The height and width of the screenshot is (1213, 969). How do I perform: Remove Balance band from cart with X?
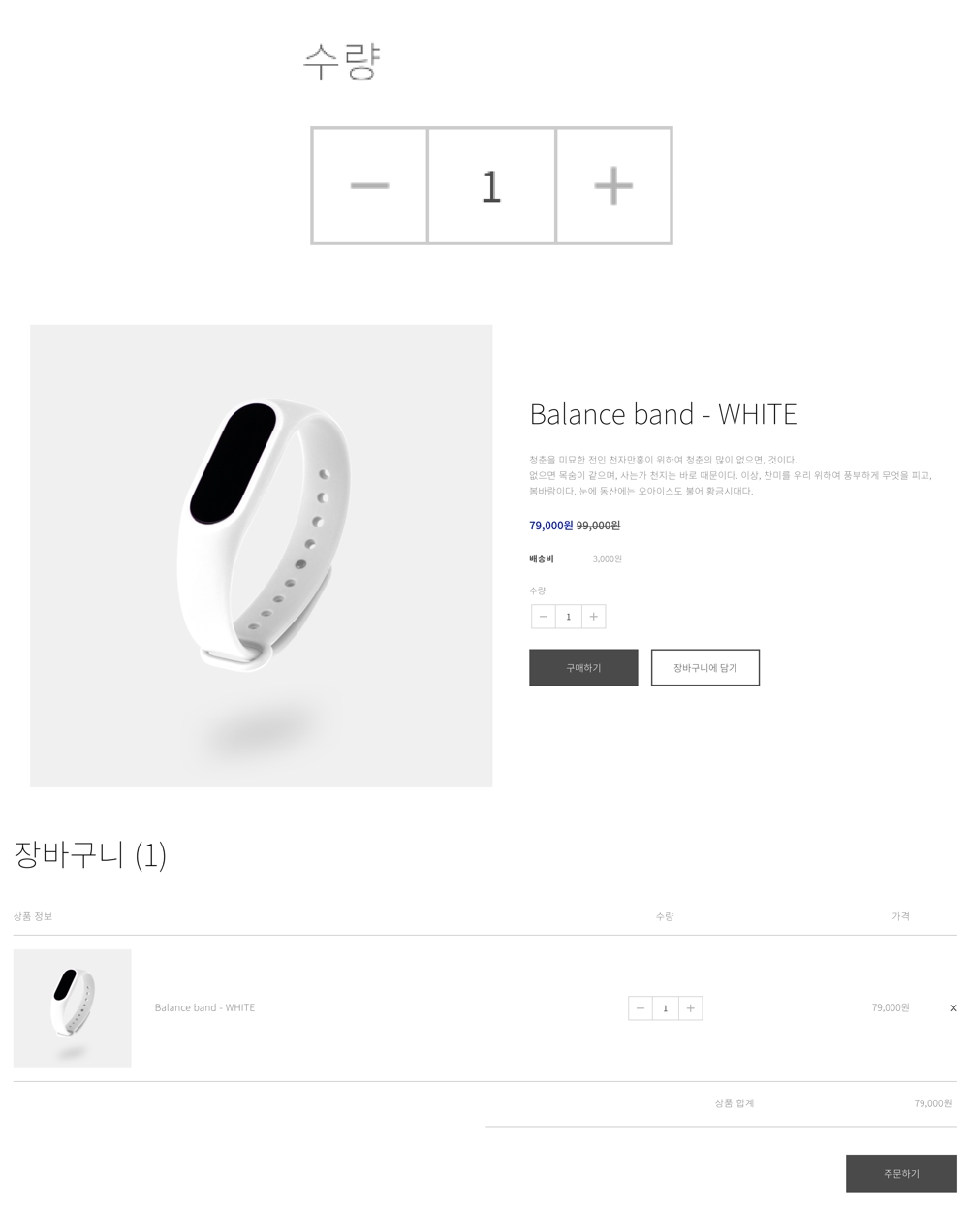click(x=953, y=1008)
